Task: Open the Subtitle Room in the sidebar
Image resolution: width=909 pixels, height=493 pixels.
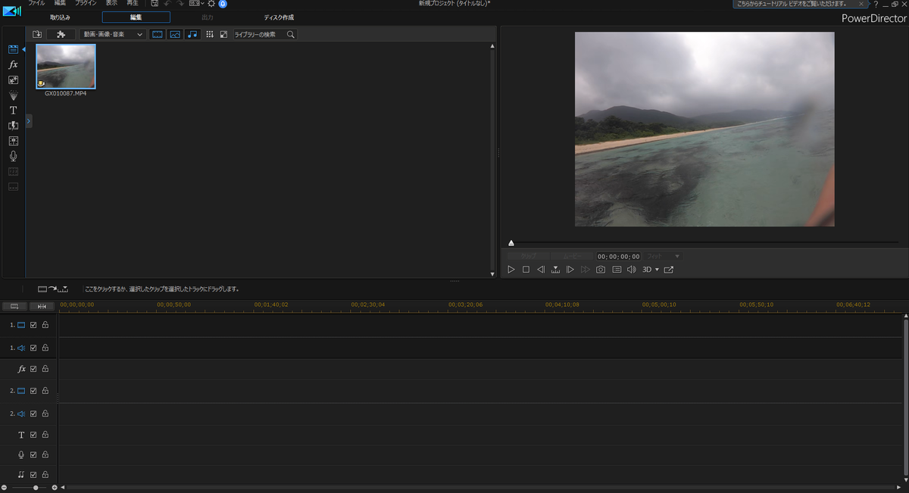Action: click(x=13, y=187)
